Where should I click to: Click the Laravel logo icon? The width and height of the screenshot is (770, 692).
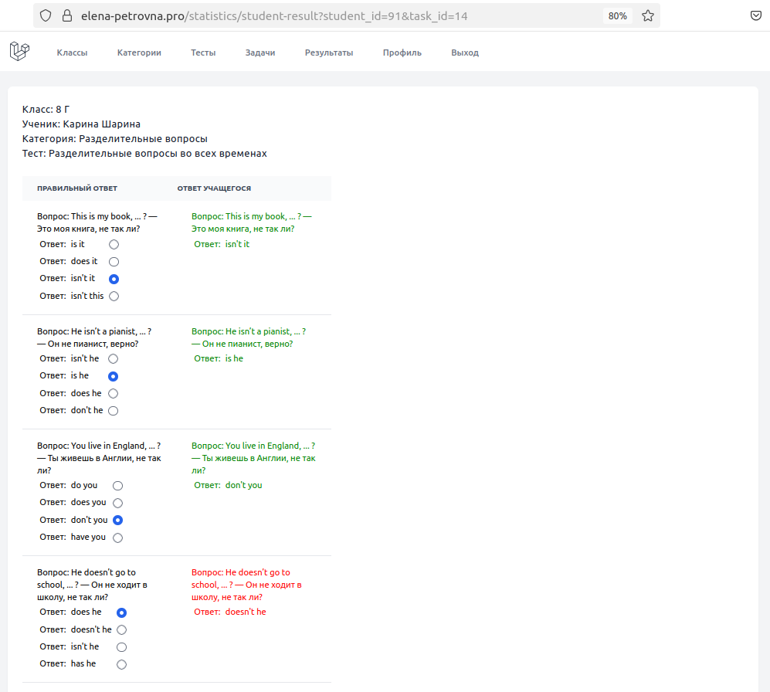pyautogui.click(x=19, y=51)
